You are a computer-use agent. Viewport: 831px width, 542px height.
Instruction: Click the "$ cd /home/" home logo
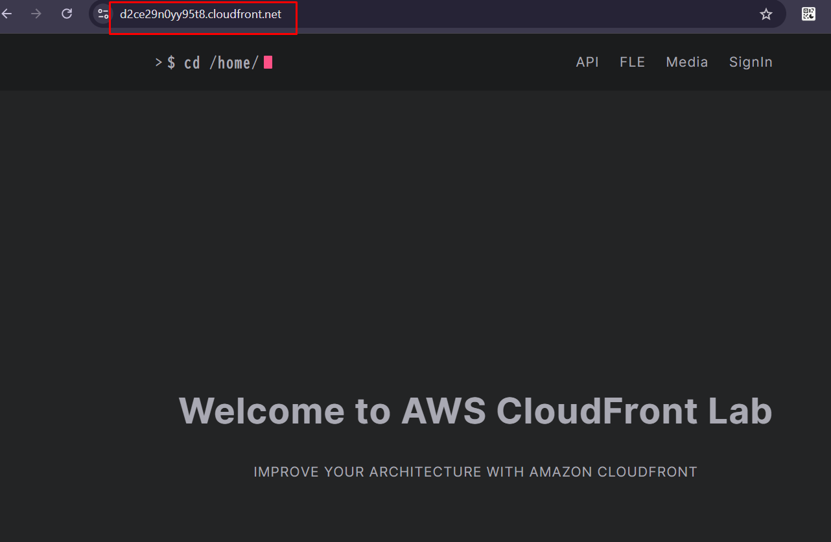213,62
